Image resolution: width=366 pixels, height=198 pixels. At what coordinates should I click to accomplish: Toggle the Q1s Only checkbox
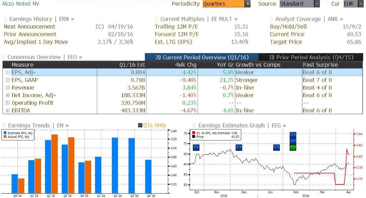click(x=140, y=125)
